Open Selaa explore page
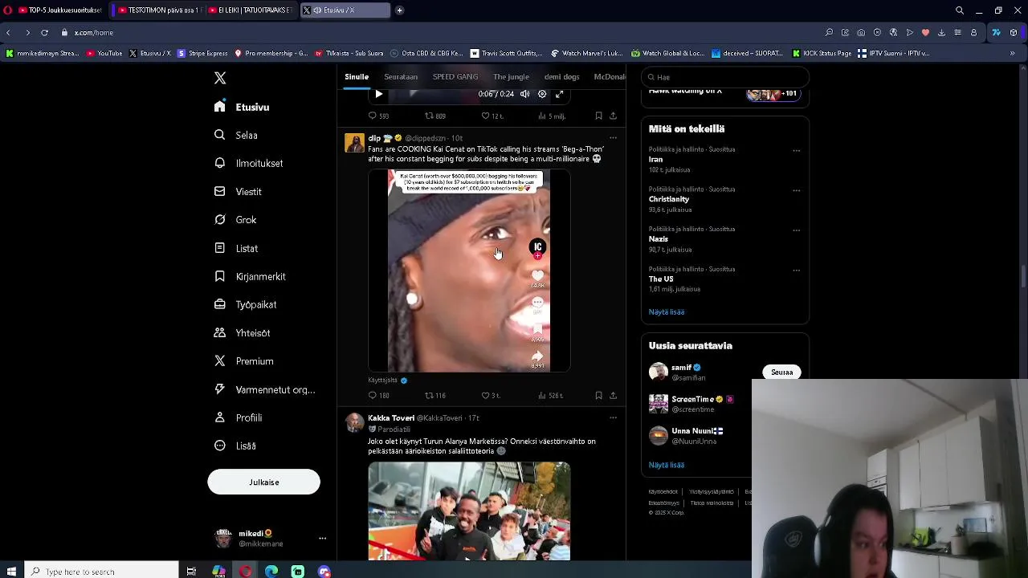The width and height of the screenshot is (1028, 578). [236, 135]
